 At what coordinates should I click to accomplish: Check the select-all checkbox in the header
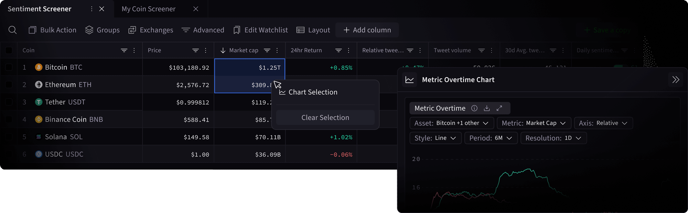click(x=9, y=50)
